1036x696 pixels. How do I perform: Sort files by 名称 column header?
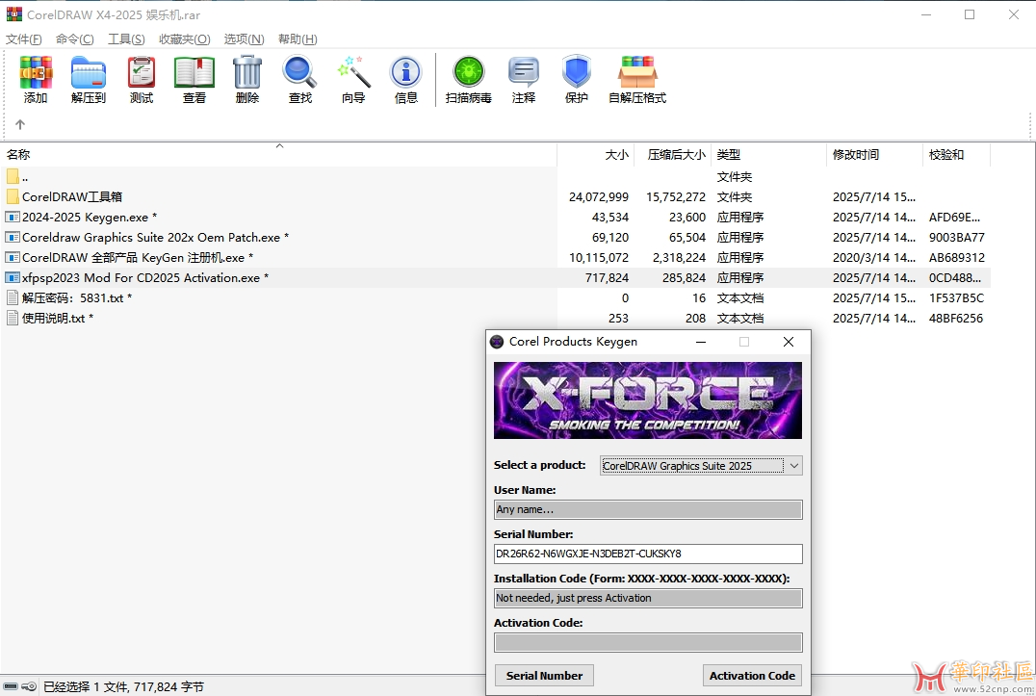point(279,155)
